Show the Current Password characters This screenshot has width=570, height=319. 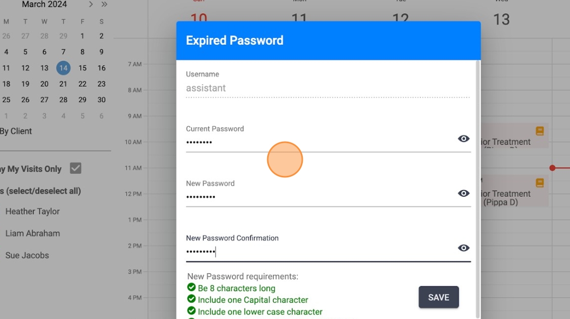click(x=463, y=139)
